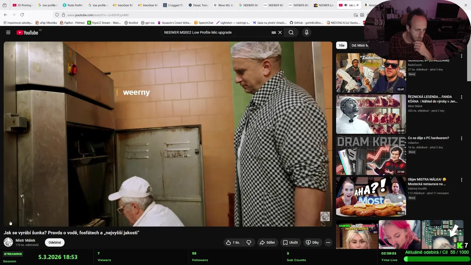Open the uPaji Mluvitko bookmark
Viewport: 471px width, 265px height.
46,23
